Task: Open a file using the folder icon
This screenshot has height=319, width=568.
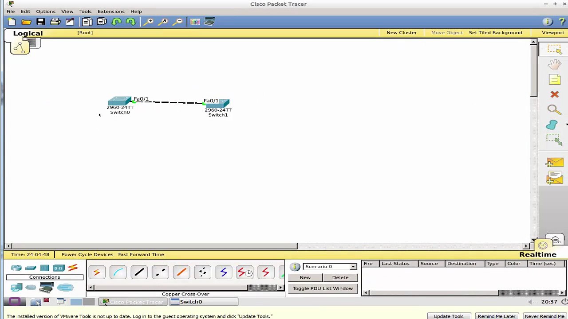Action: pos(26,22)
